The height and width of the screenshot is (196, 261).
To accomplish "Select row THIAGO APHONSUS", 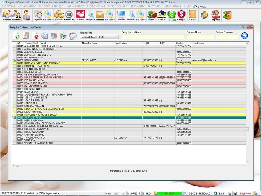I will tap(129, 138).
